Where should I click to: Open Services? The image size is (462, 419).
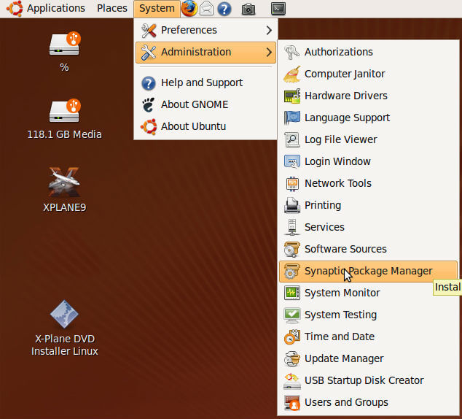(x=368, y=227)
